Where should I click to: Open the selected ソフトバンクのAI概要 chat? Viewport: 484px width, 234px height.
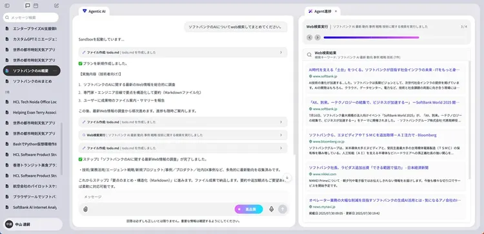(x=32, y=71)
